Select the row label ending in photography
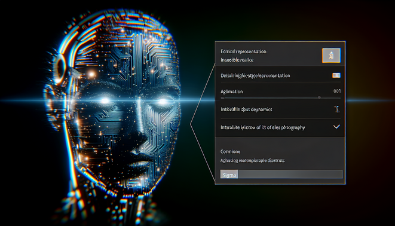 (263, 127)
